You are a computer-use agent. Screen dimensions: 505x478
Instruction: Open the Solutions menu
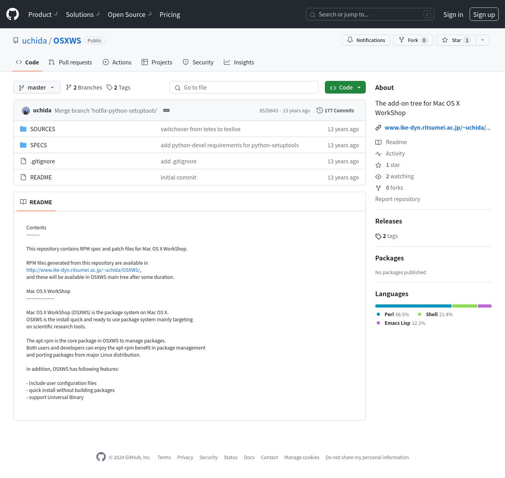(x=83, y=14)
